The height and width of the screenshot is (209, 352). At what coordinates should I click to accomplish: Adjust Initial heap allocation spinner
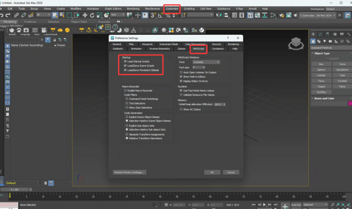pyautogui.click(x=224, y=104)
